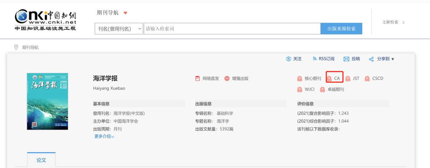Image resolution: width=430 pixels, height=168 pixels.
Task: Click the search keyword input box
Action: [x=232, y=29]
